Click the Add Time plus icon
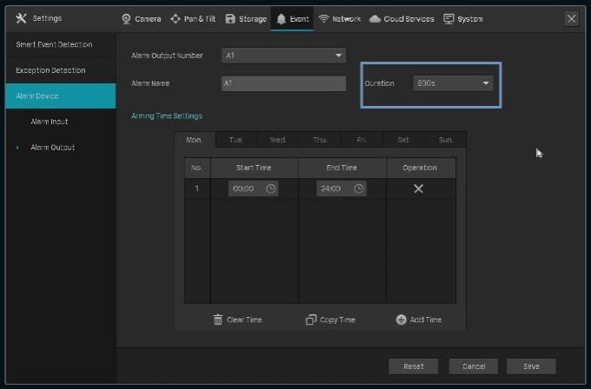The height and width of the screenshot is (389, 591). coord(401,320)
